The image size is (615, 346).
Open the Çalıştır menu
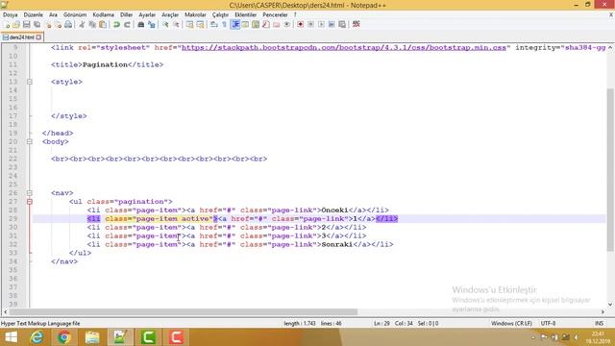click(x=220, y=15)
